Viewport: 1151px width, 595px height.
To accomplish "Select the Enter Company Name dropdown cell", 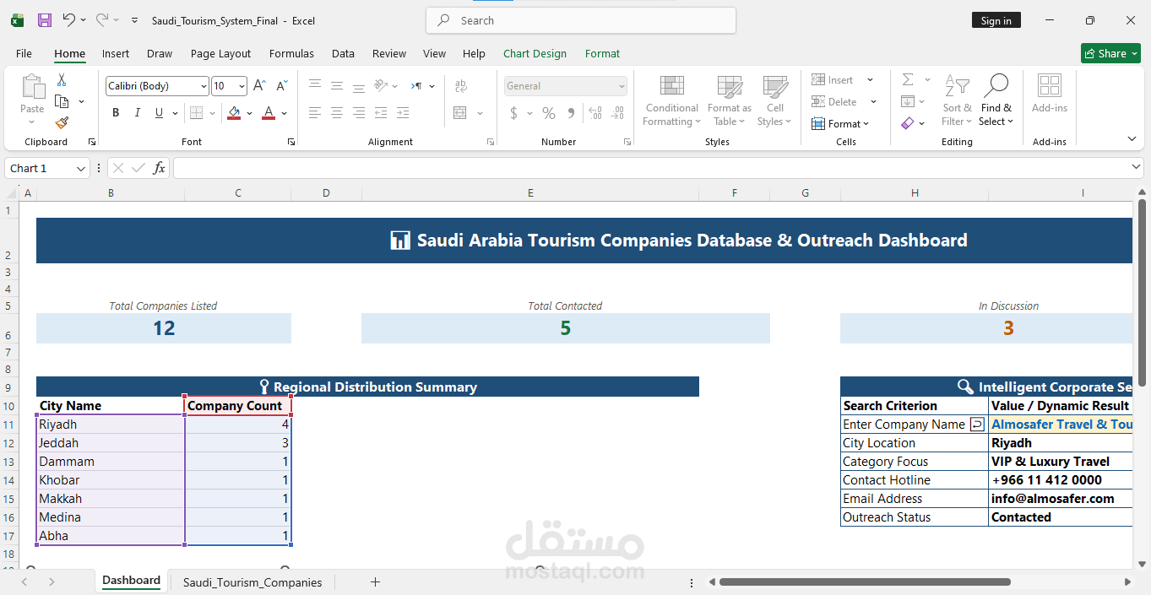I will pyautogui.click(x=914, y=425).
